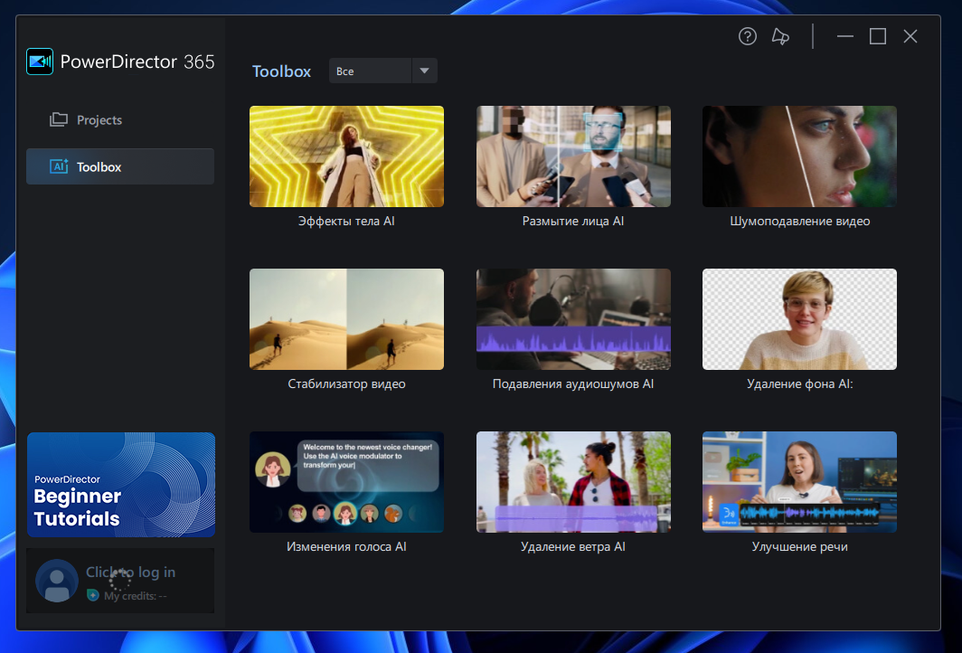
Task: Click the credits badge icon
Action: coord(92,596)
